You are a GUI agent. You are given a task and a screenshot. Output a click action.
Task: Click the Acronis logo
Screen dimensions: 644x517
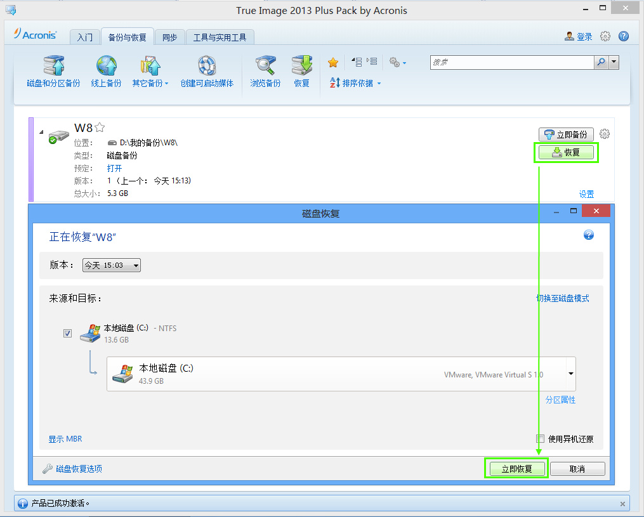click(36, 34)
